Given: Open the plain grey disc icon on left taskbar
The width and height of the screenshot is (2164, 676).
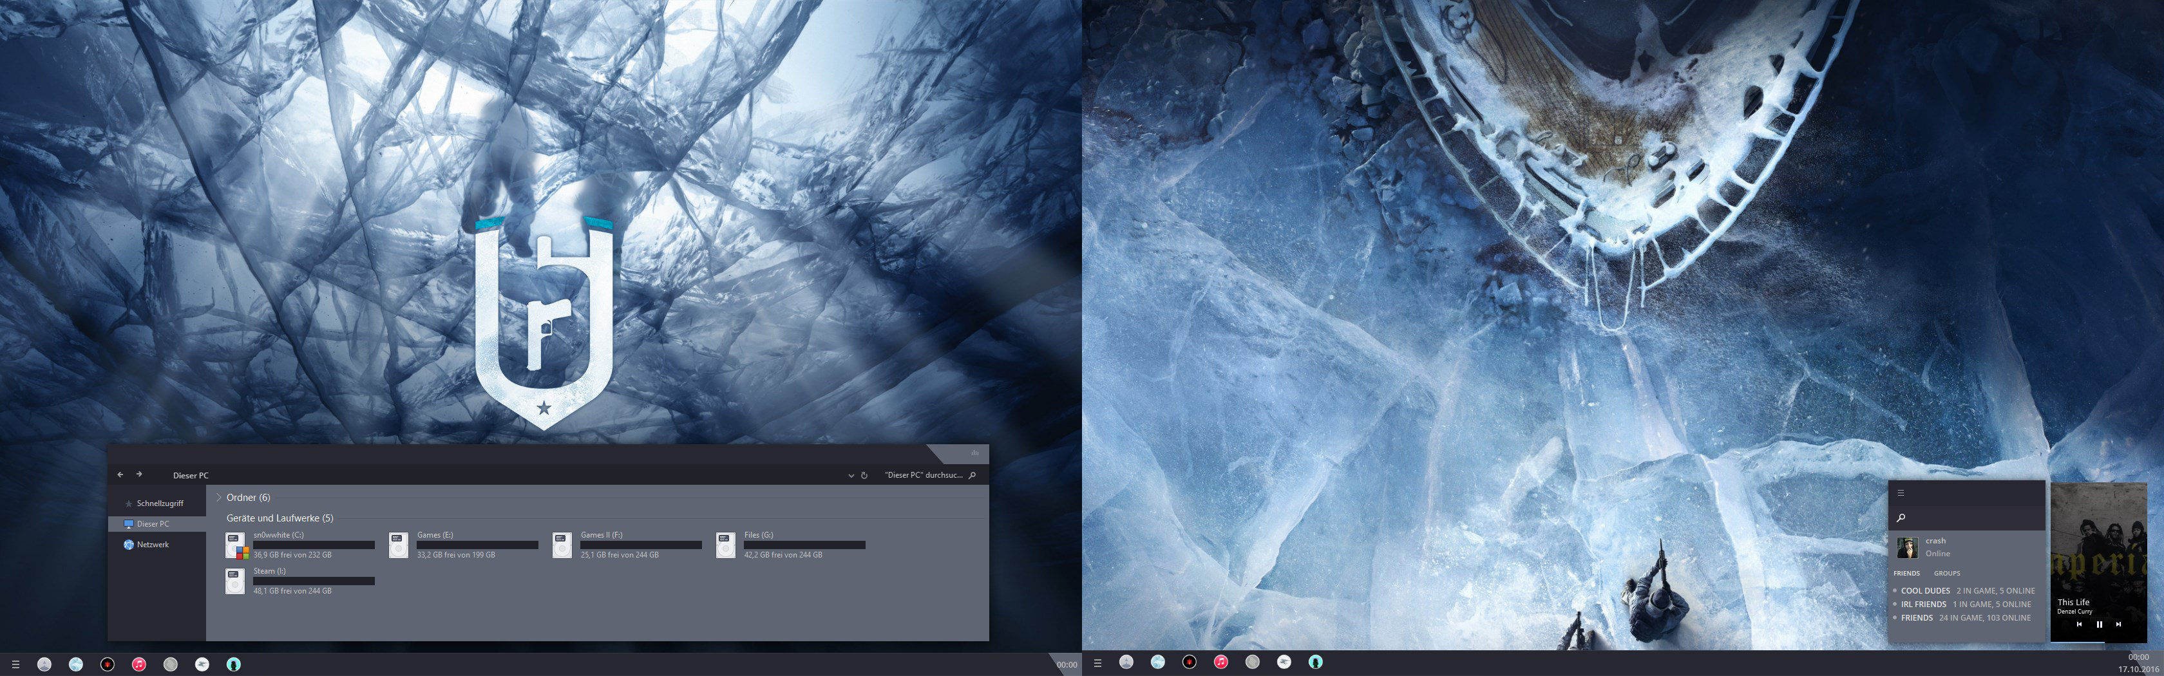Looking at the screenshot, I should [x=171, y=664].
